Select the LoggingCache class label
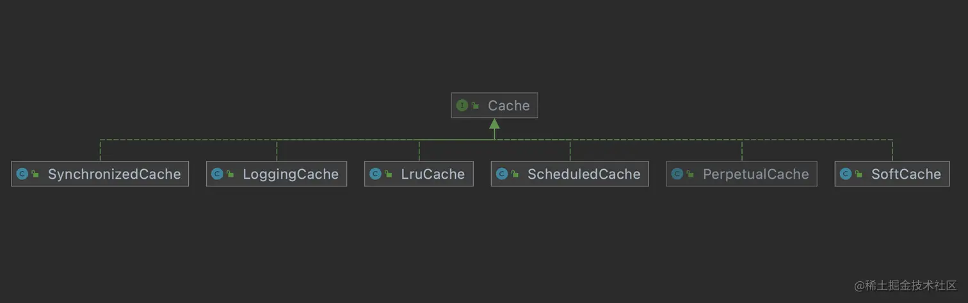The height and width of the screenshot is (303, 968). pyautogui.click(x=290, y=174)
